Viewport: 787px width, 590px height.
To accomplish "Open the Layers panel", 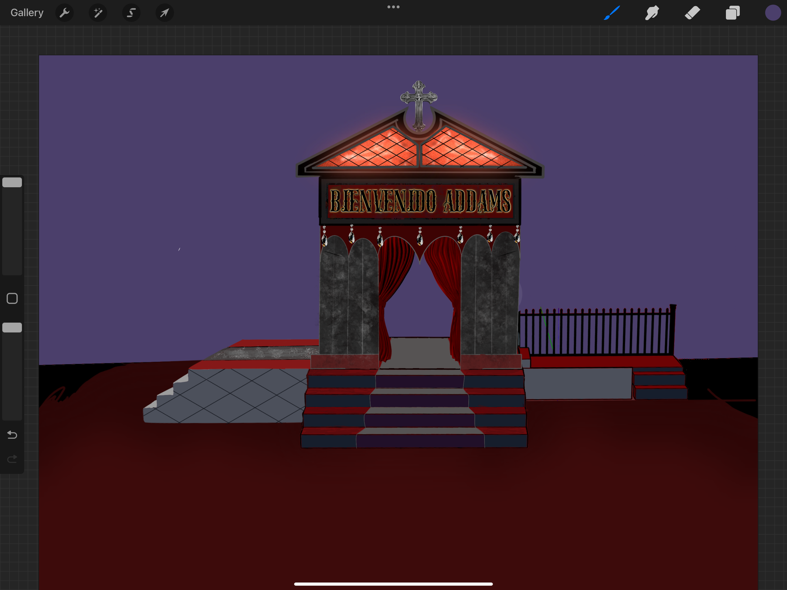I will [733, 13].
